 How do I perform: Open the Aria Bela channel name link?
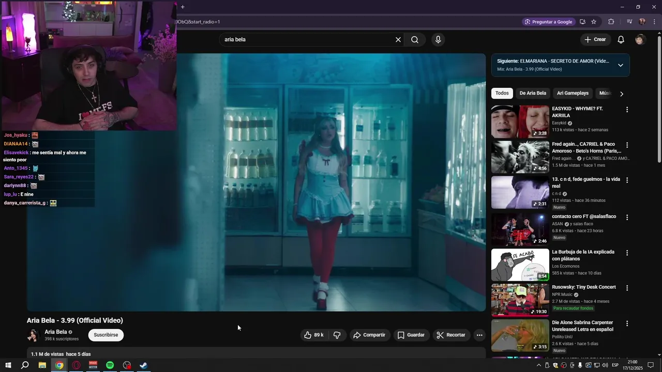click(56, 332)
